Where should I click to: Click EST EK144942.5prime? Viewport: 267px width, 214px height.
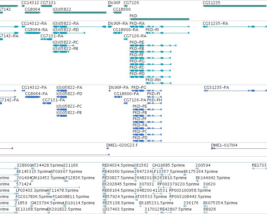(213, 178)
